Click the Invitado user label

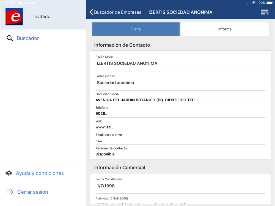pyautogui.click(x=42, y=16)
